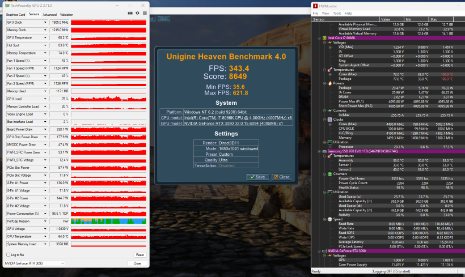Click the CPU Clocks icon
Screen dimensions: 465x277
(x=330, y=120)
